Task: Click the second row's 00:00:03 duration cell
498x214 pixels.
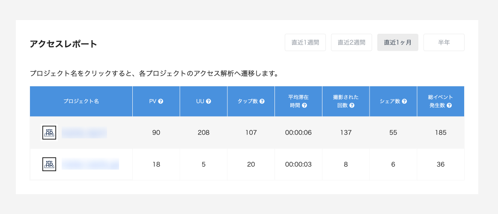Action: (298, 164)
